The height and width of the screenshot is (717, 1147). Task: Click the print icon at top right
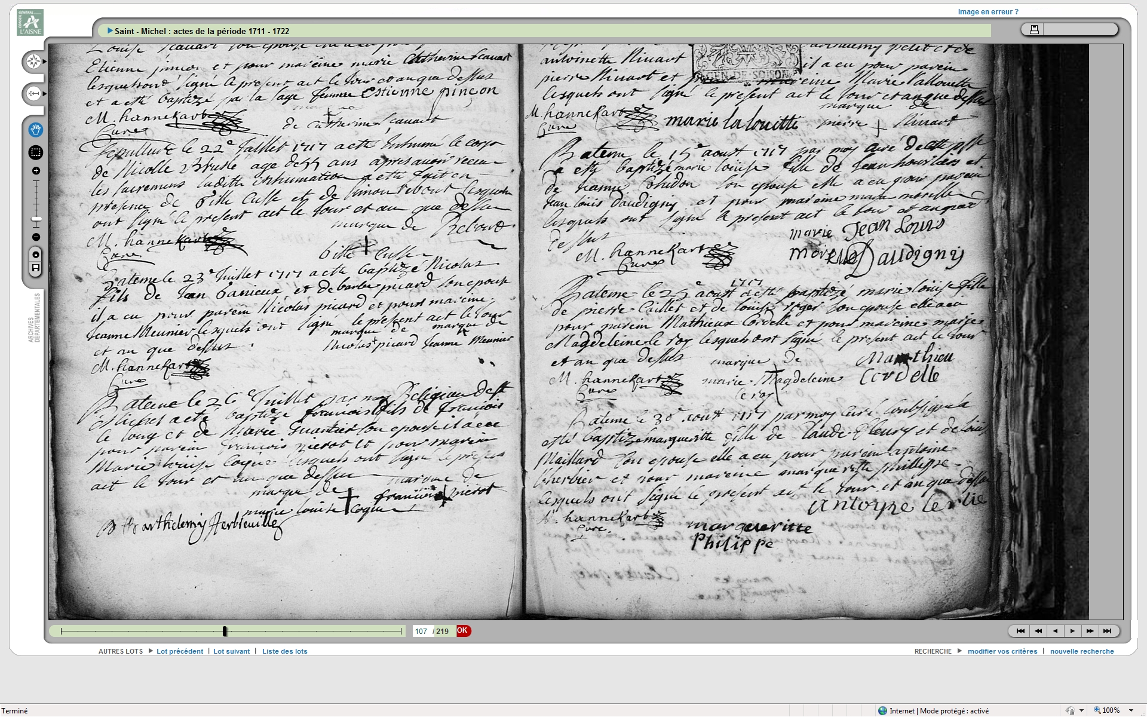[1034, 29]
